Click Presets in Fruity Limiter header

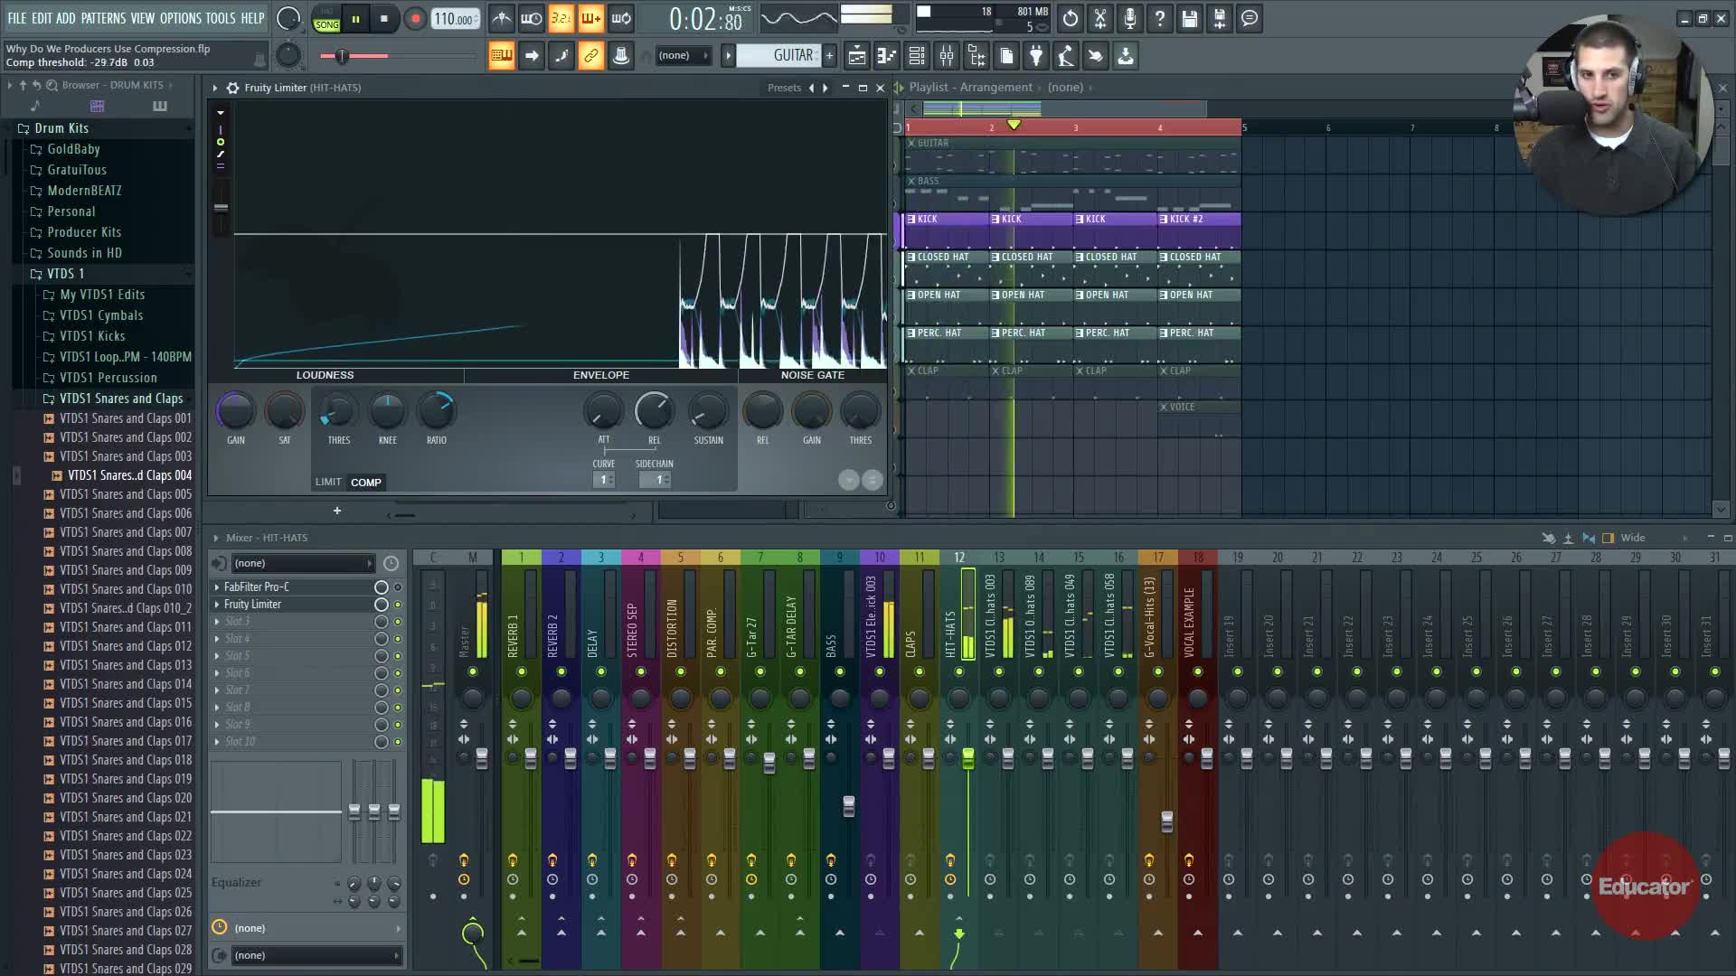(x=784, y=88)
